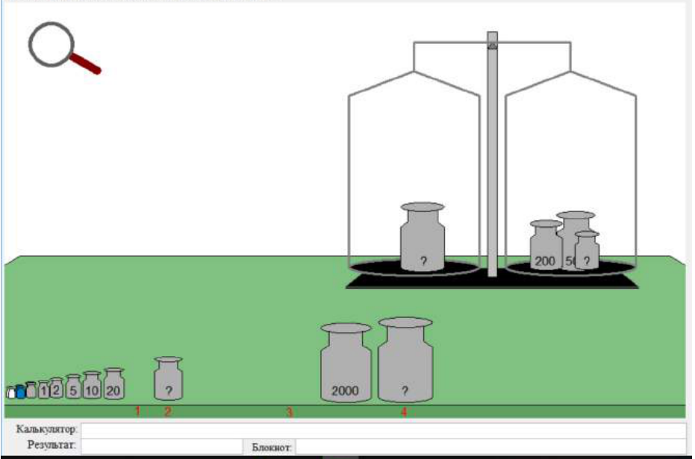Select the weight labeled 5
The image size is (695, 459).
tap(73, 387)
